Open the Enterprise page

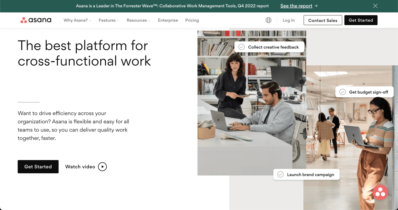coord(168,20)
